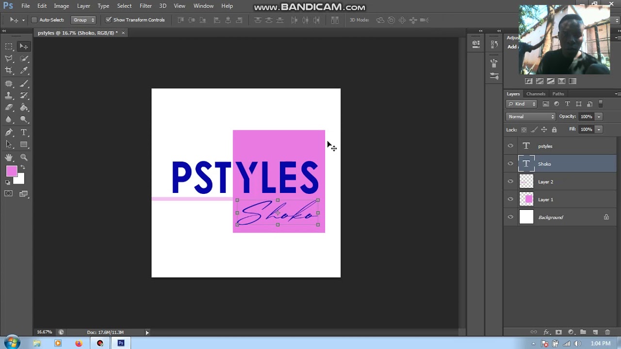Toggle the layer filter switch on or off
The width and height of the screenshot is (621, 349).
pyautogui.click(x=601, y=104)
